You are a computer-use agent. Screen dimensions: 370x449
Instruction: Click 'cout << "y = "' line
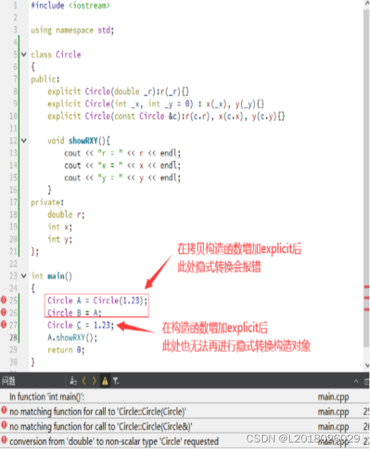122,177
